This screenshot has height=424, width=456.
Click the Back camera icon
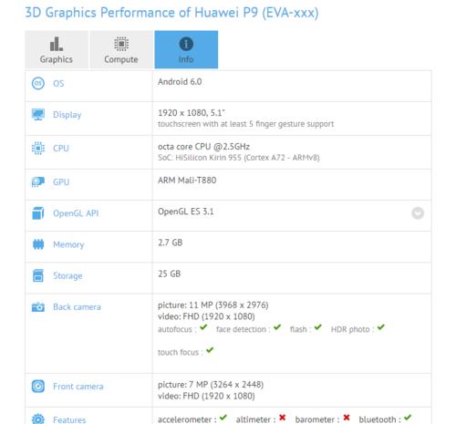click(x=38, y=307)
